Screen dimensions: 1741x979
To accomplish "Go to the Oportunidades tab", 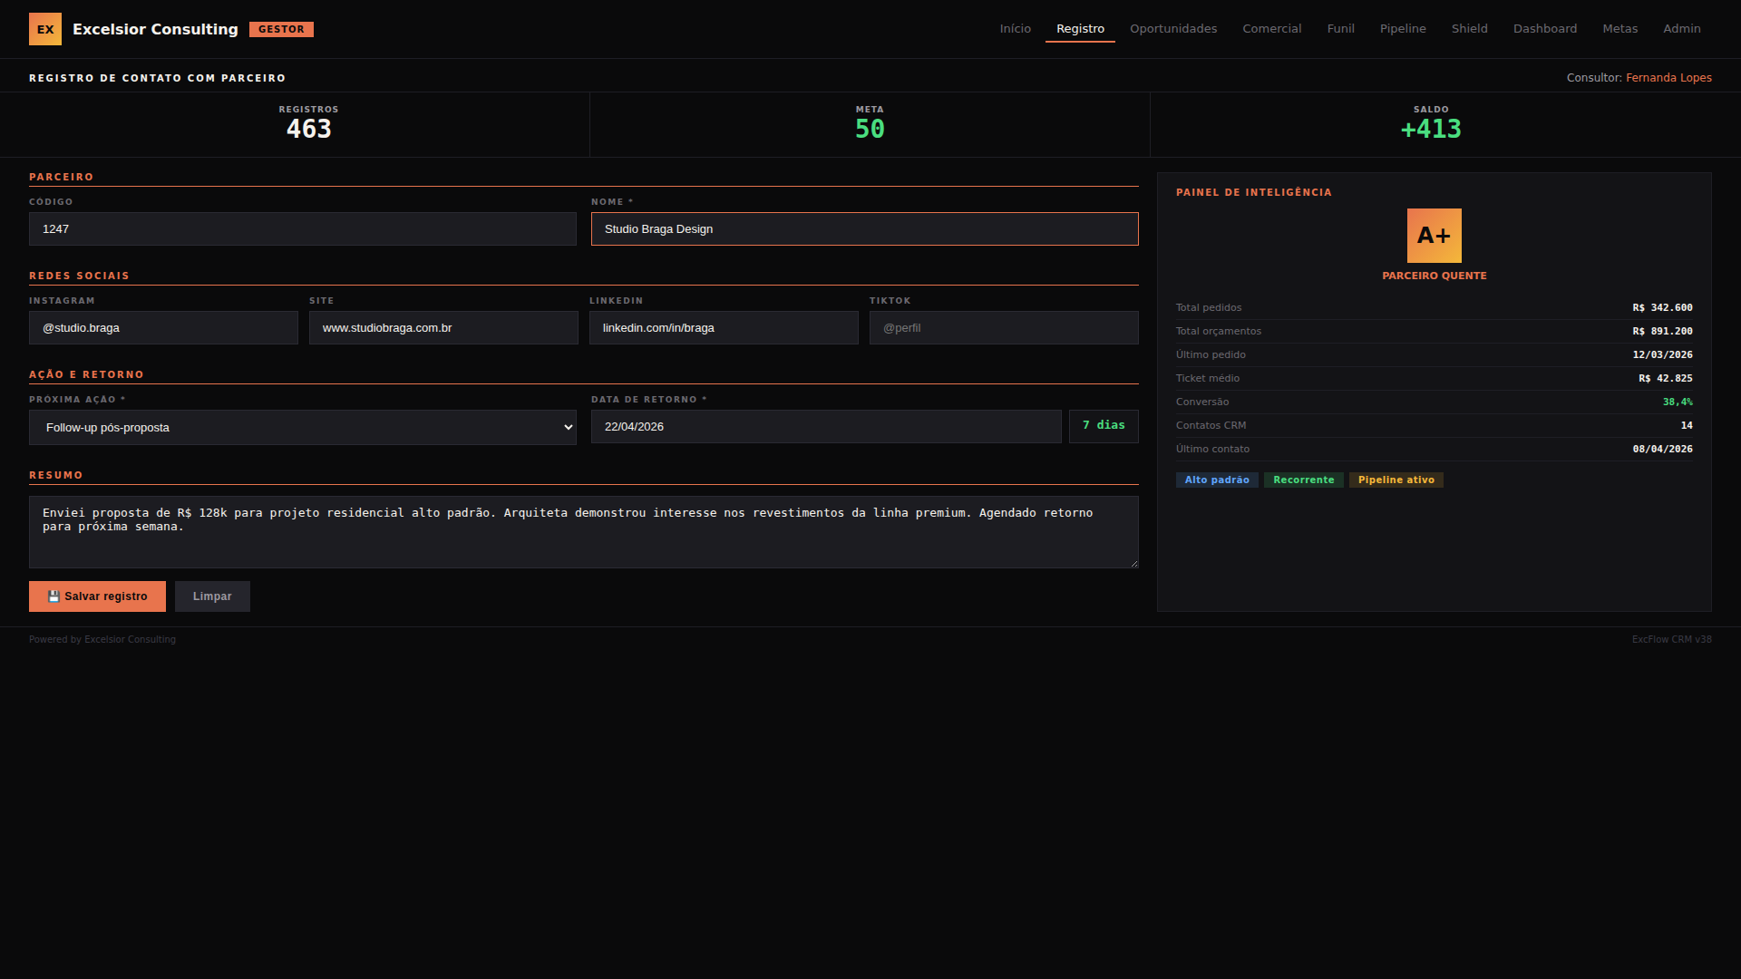I will [1172, 29].
